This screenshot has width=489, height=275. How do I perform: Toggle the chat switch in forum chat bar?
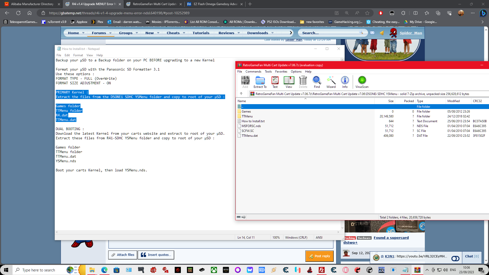click(x=455, y=258)
